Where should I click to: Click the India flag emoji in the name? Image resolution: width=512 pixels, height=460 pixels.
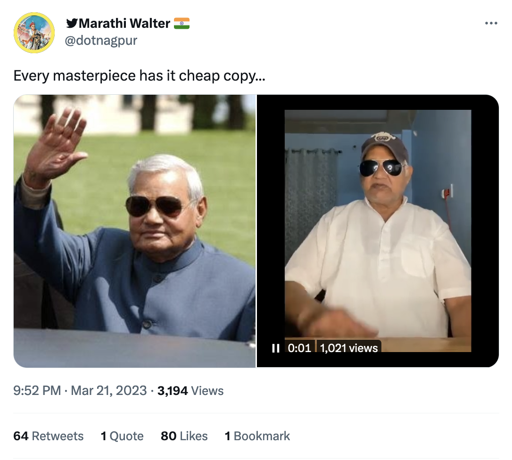pyautogui.click(x=183, y=22)
